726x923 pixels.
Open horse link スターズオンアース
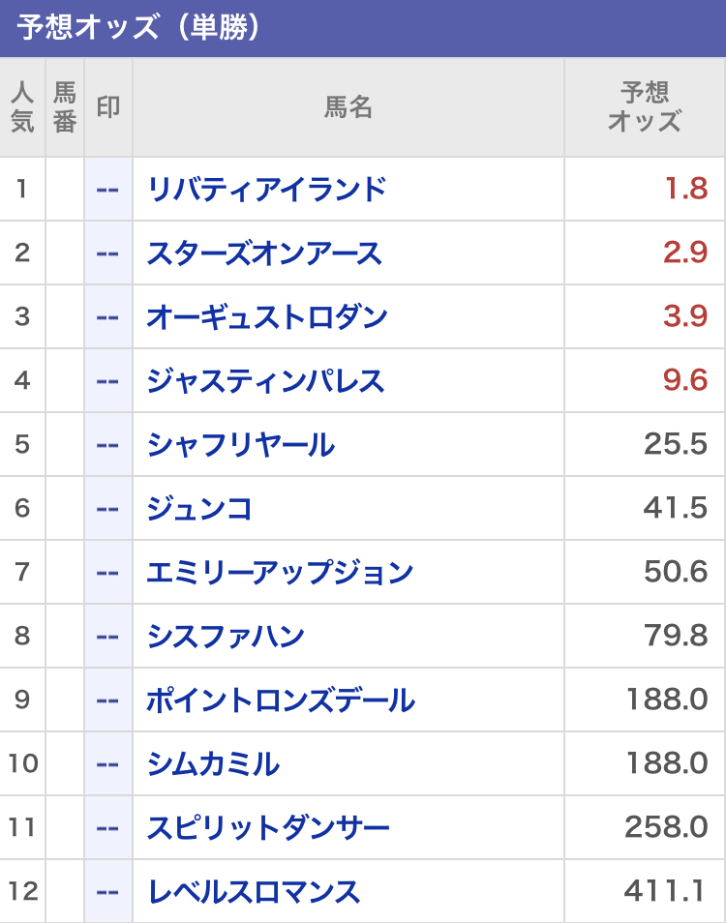coord(264,253)
